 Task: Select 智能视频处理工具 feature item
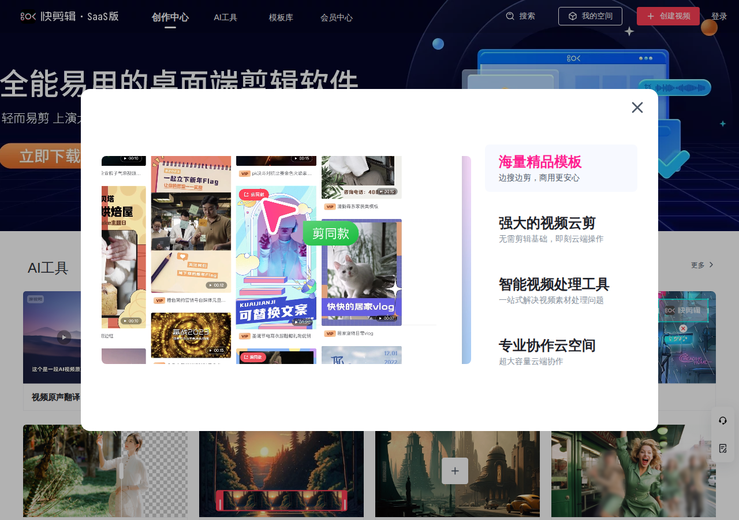pos(561,291)
